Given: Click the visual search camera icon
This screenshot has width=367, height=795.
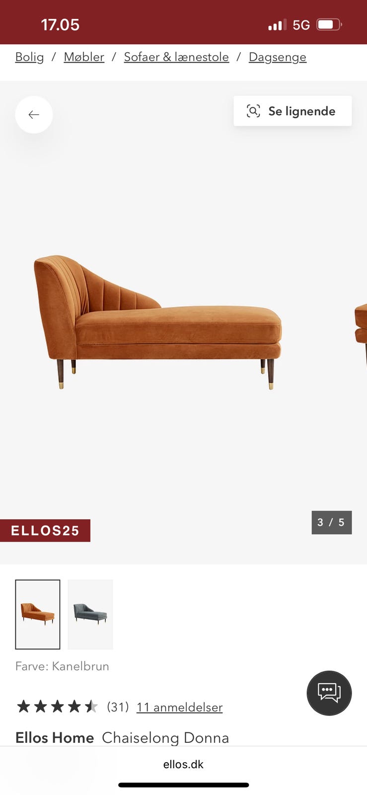Looking at the screenshot, I should pyautogui.click(x=253, y=111).
